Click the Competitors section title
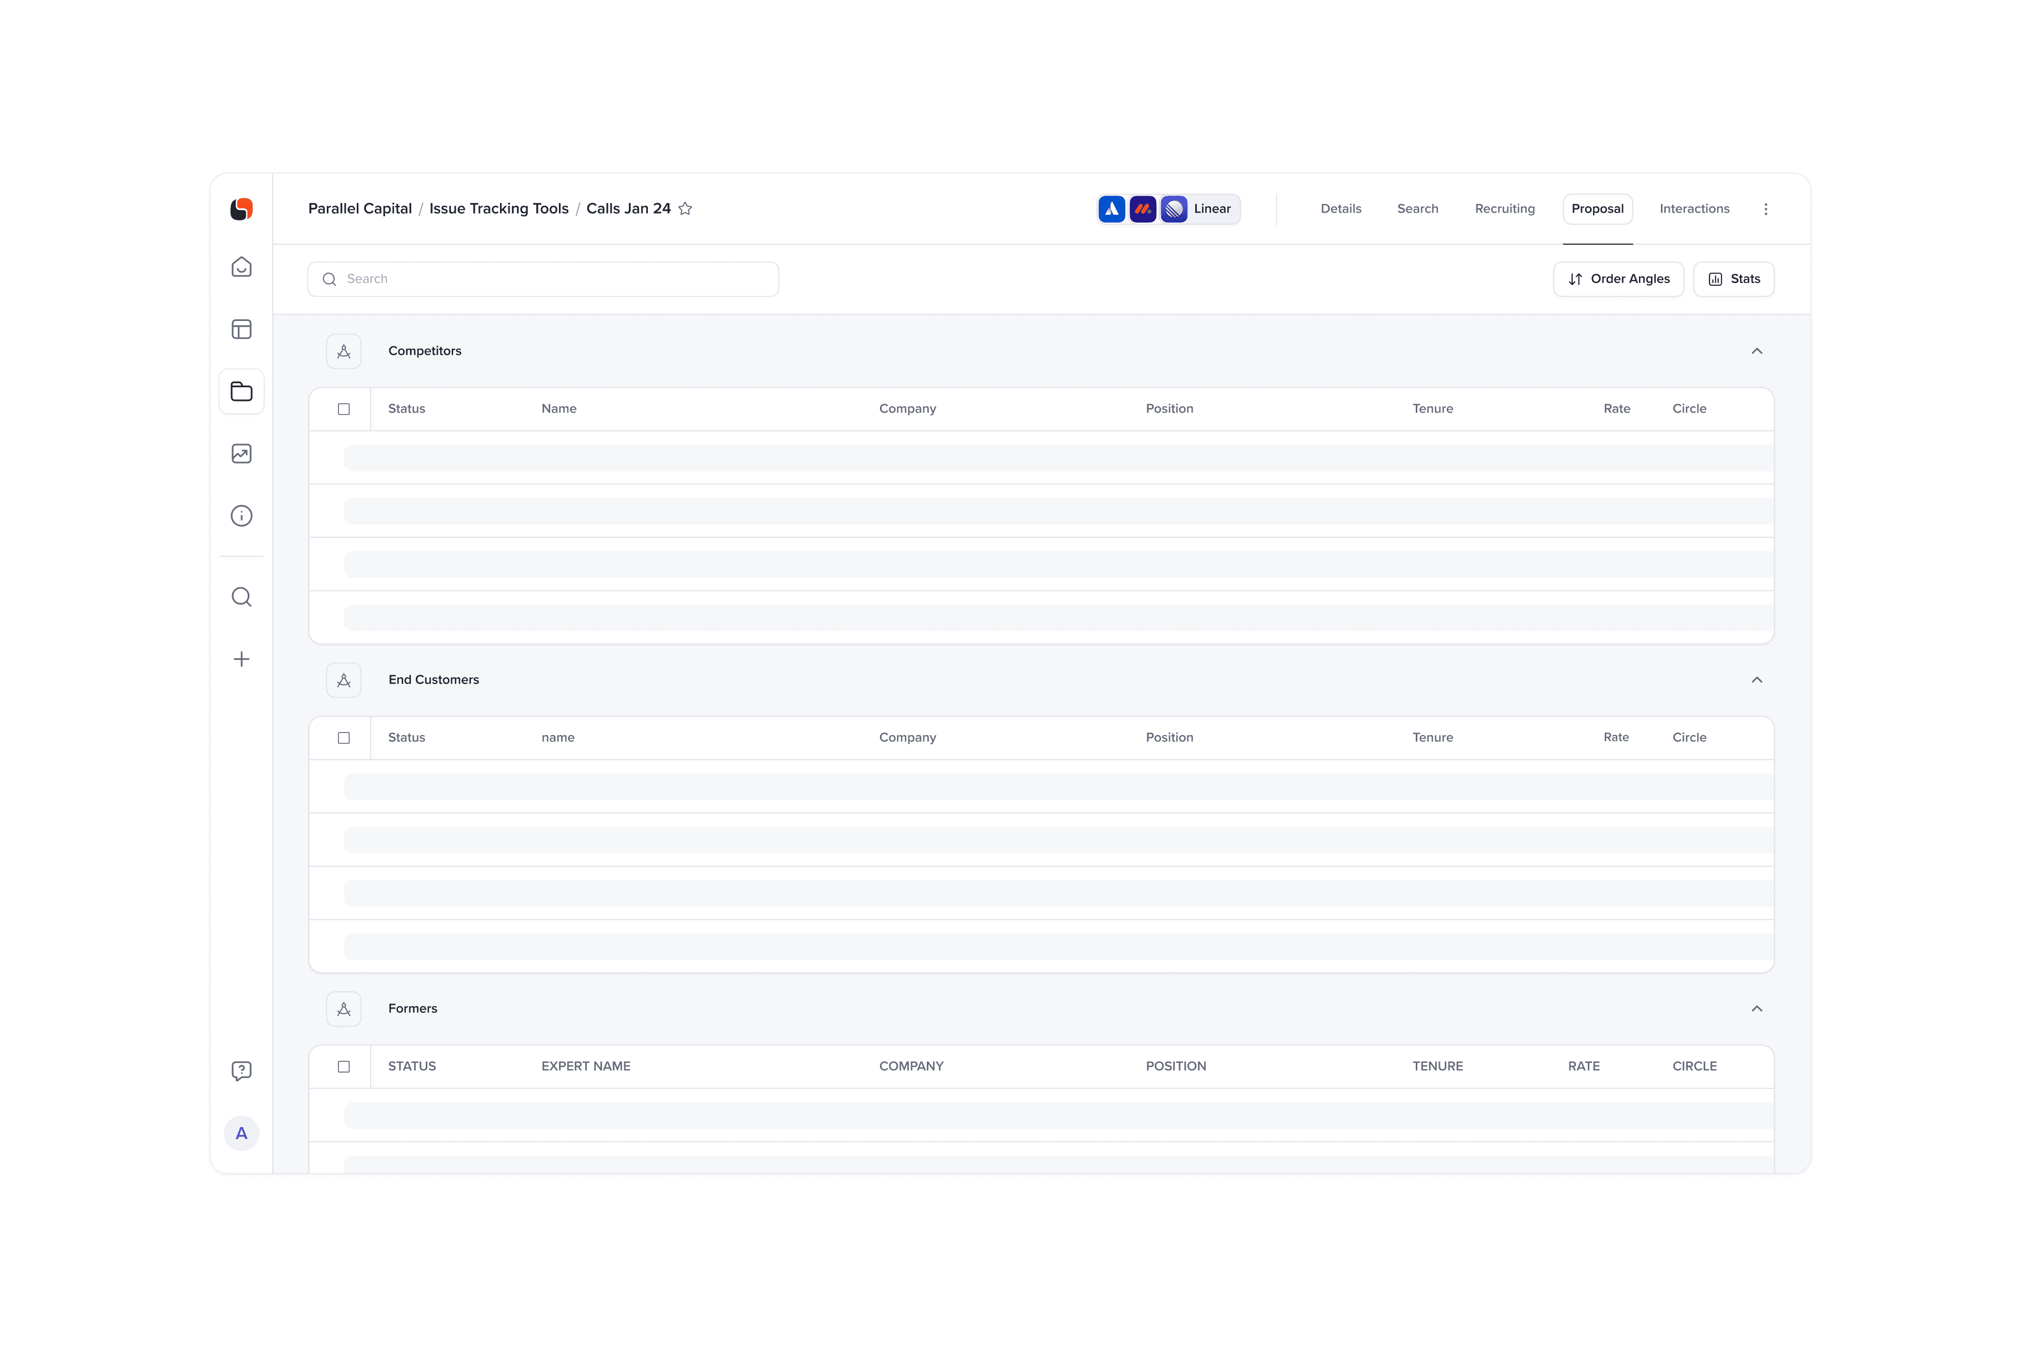Viewport: 2021px width, 1347px height. [425, 351]
